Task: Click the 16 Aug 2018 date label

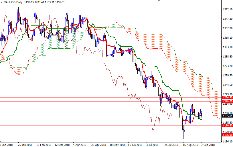Action: (x=190, y=145)
